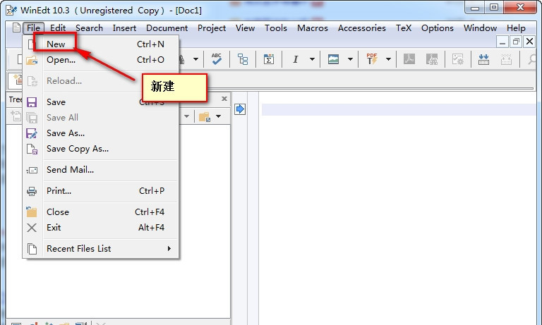Open the Edit menu

pos(58,28)
